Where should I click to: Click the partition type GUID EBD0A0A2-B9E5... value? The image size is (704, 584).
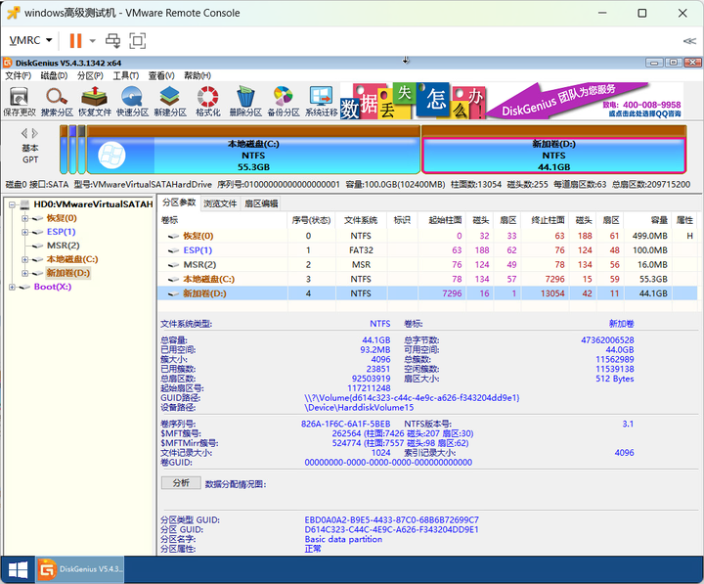391,520
